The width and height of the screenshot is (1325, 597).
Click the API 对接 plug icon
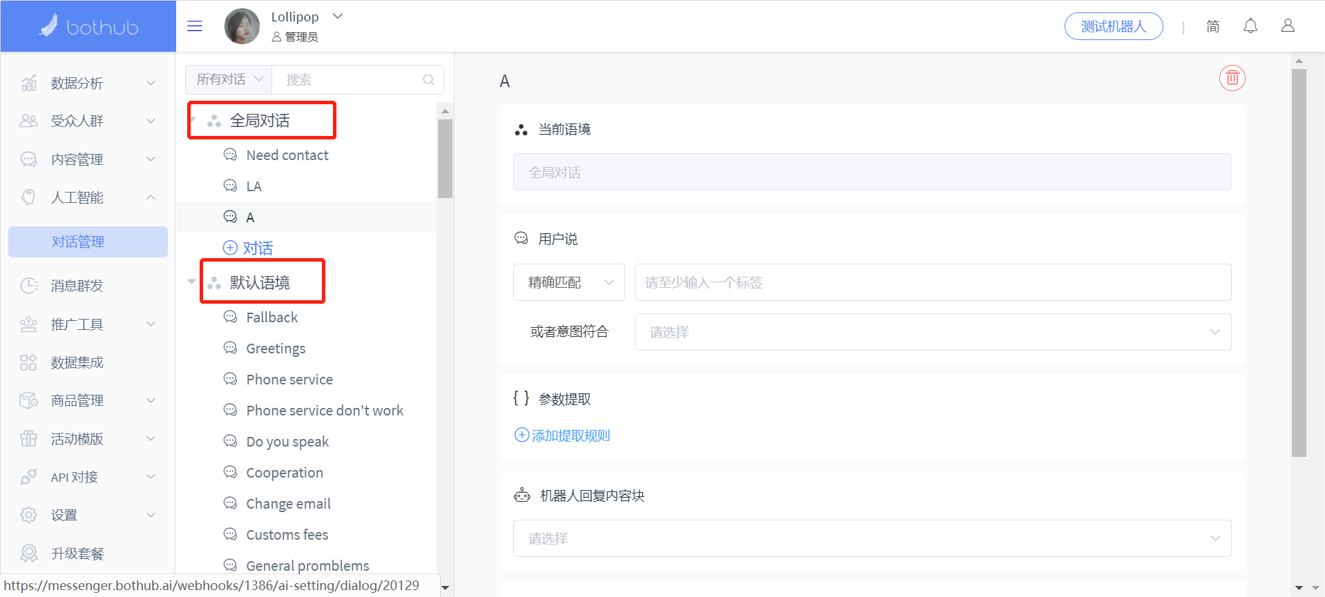coord(28,477)
